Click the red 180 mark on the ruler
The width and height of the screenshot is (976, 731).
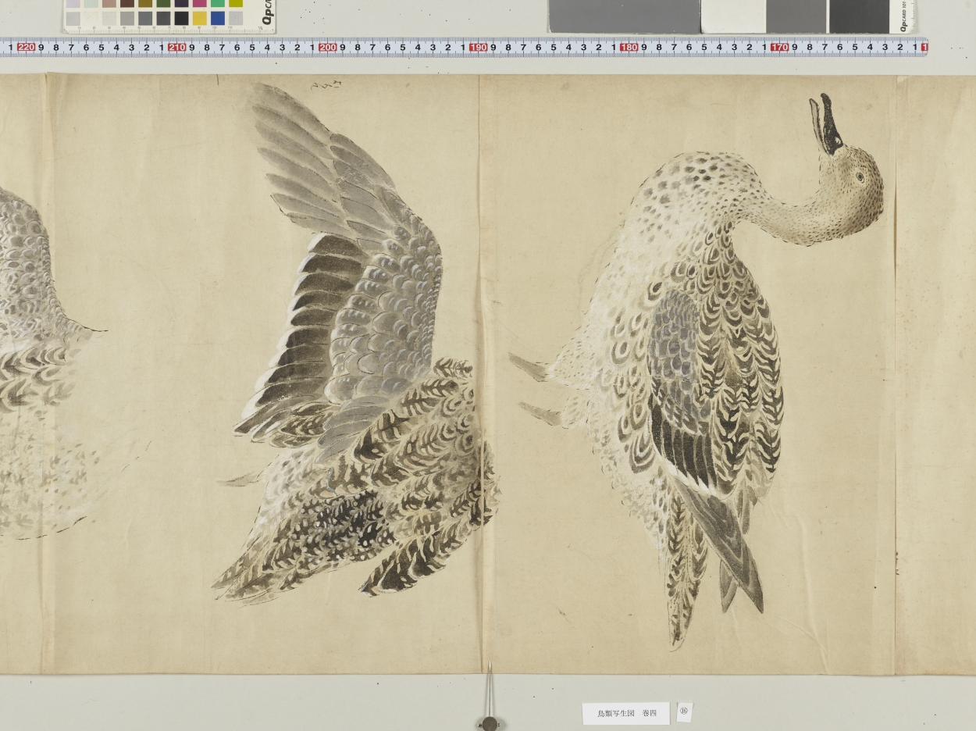coord(629,48)
